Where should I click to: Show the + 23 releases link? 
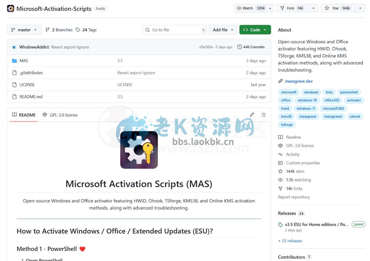click(290, 241)
